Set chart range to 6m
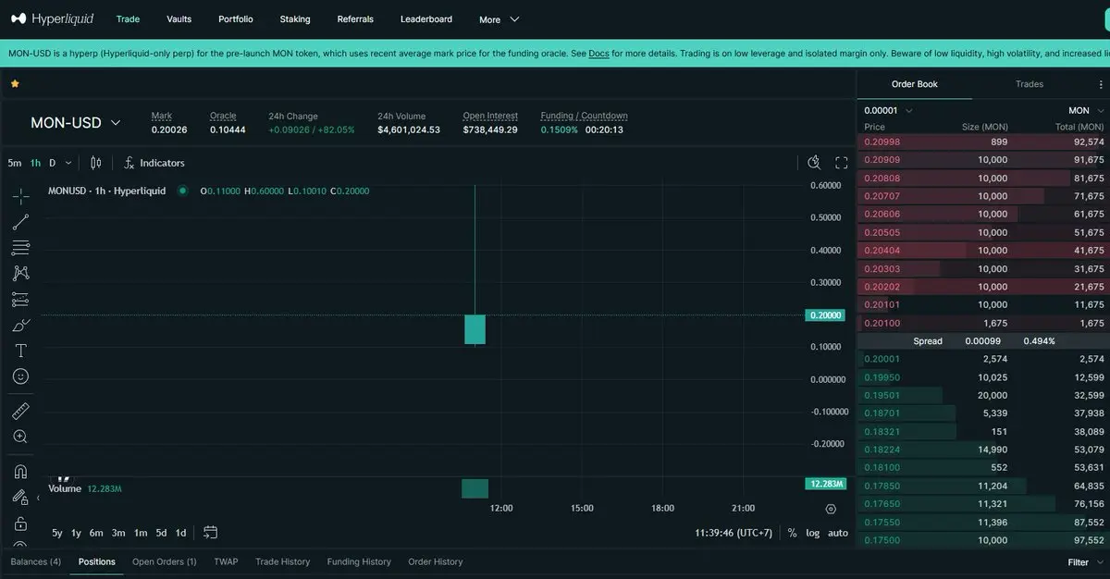This screenshot has height=579, width=1110. [x=96, y=533]
